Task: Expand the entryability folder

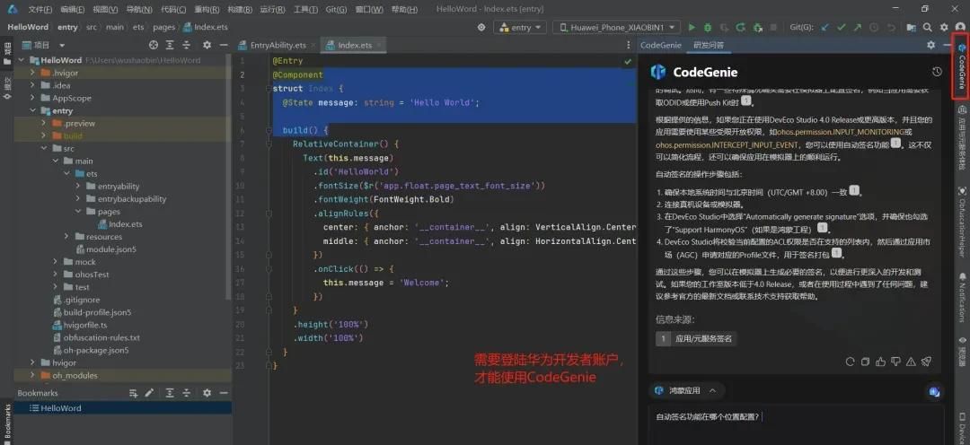Action: tap(78, 186)
